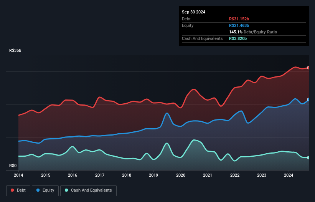315x202 pixels.
Task: Toggle the Equity series in legend
Action: (46, 190)
